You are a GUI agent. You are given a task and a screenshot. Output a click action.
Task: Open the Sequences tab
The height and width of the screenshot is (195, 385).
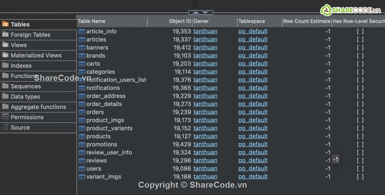(38, 86)
